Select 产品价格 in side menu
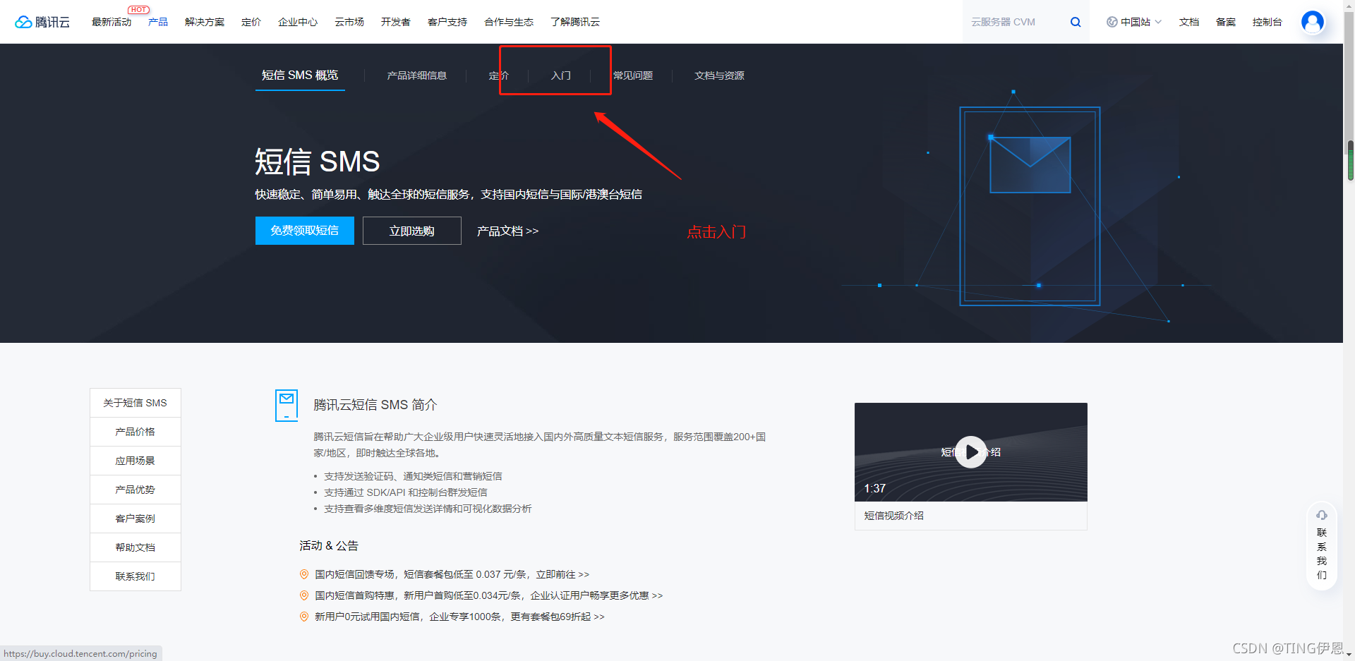This screenshot has width=1355, height=661. point(135,432)
